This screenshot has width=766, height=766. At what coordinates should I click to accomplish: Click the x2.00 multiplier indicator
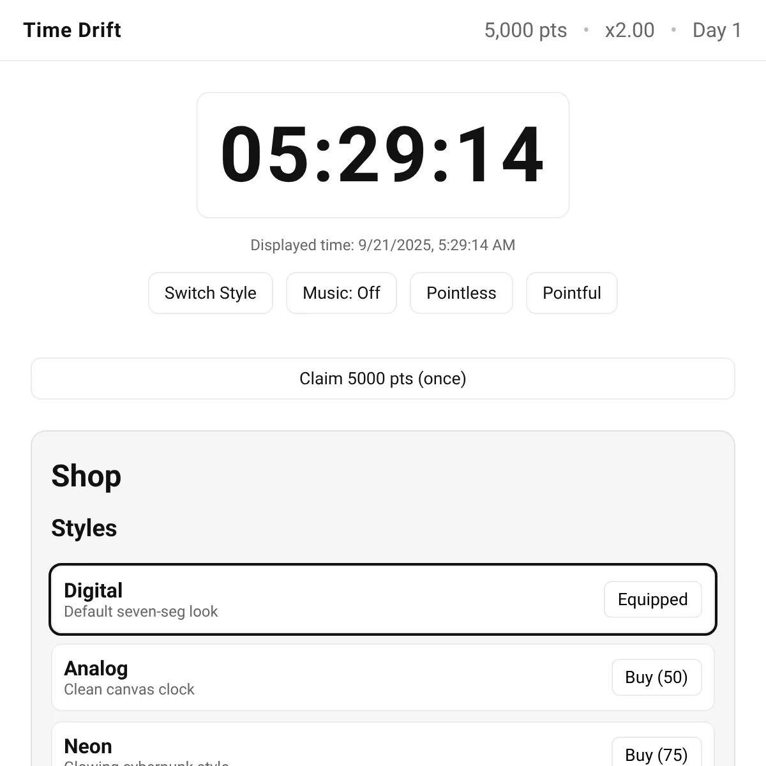629,30
